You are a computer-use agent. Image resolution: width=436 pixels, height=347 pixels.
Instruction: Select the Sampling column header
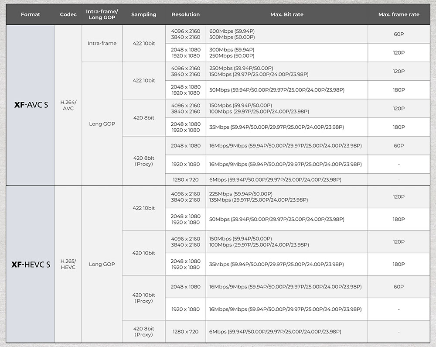click(143, 14)
